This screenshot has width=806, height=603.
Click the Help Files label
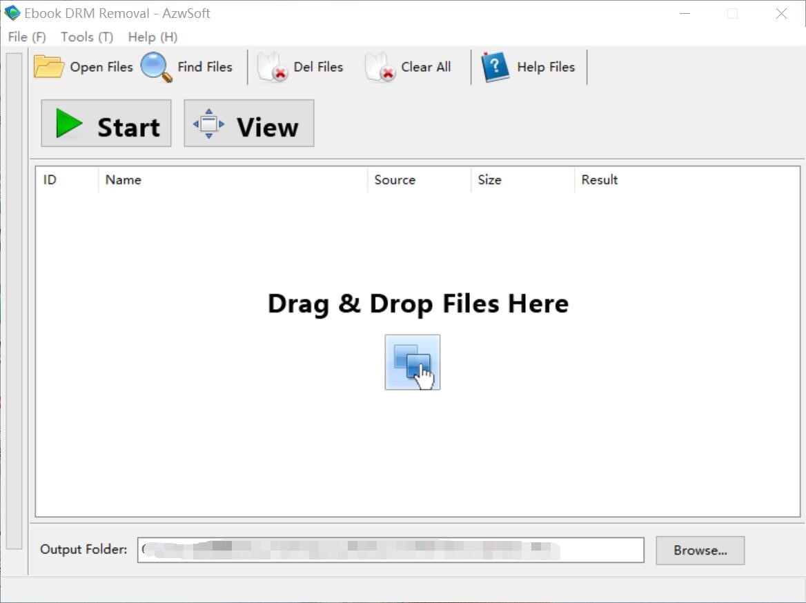point(546,67)
